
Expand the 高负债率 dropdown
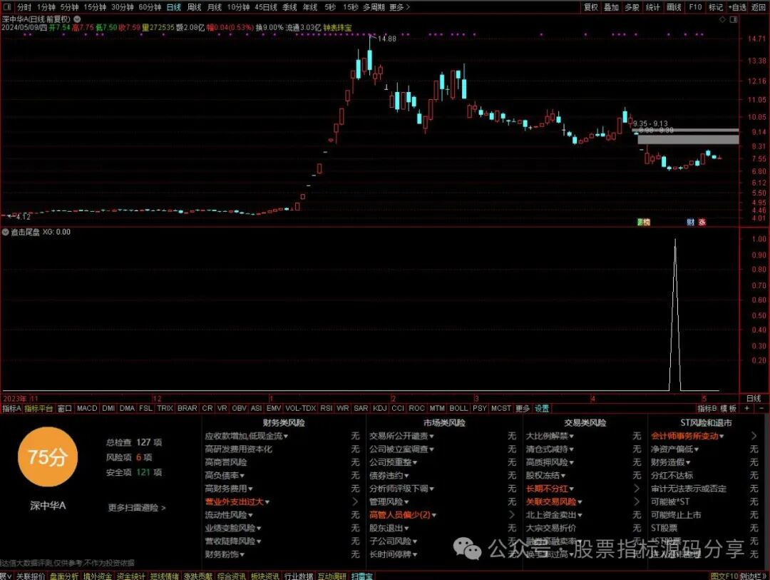[242, 475]
